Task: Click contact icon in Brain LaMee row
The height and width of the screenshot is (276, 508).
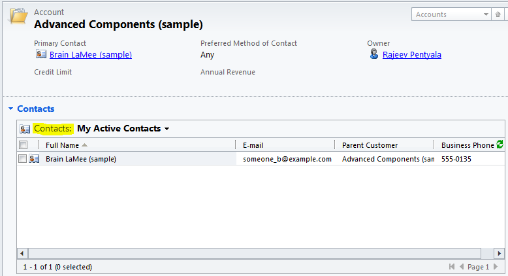Action: [x=34, y=159]
